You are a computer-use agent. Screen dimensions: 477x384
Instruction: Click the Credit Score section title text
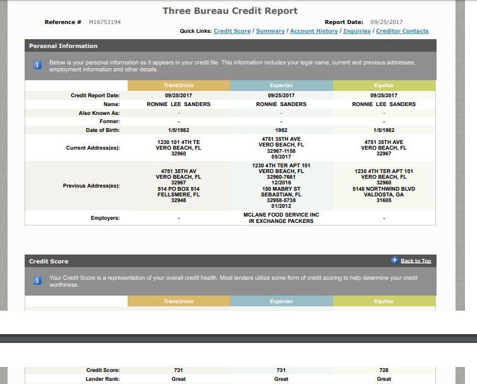(x=49, y=261)
